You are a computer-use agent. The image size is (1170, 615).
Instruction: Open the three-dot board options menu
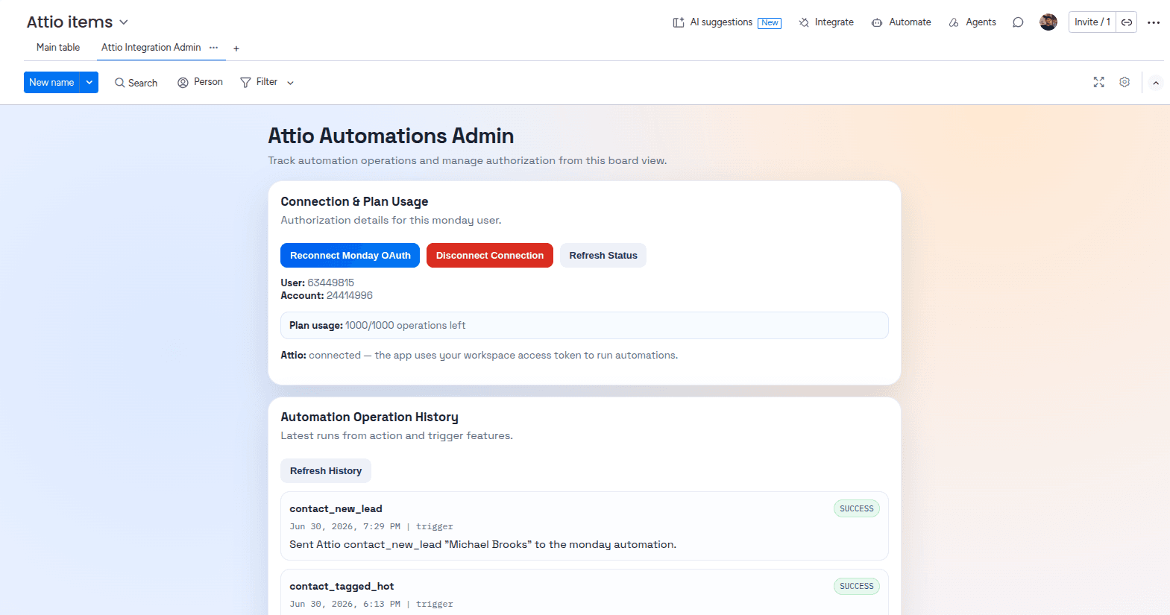coord(1154,22)
